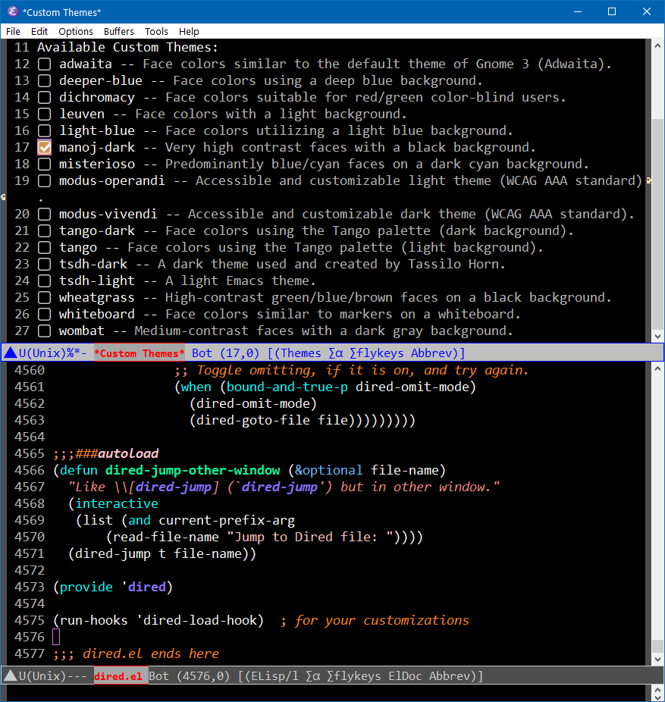Click the blue triangle in Custom Themes mode line

(x=11, y=353)
